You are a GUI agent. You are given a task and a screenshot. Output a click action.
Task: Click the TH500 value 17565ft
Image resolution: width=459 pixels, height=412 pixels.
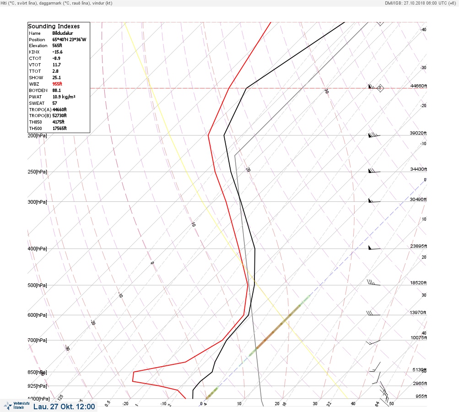tap(59, 129)
